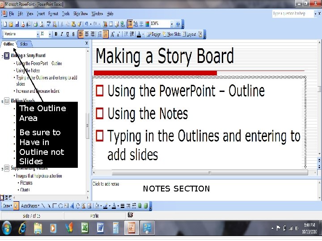Open the Insert menu
Image resolution: width=322 pixels, height=241 pixels.
pyautogui.click(x=41, y=14)
